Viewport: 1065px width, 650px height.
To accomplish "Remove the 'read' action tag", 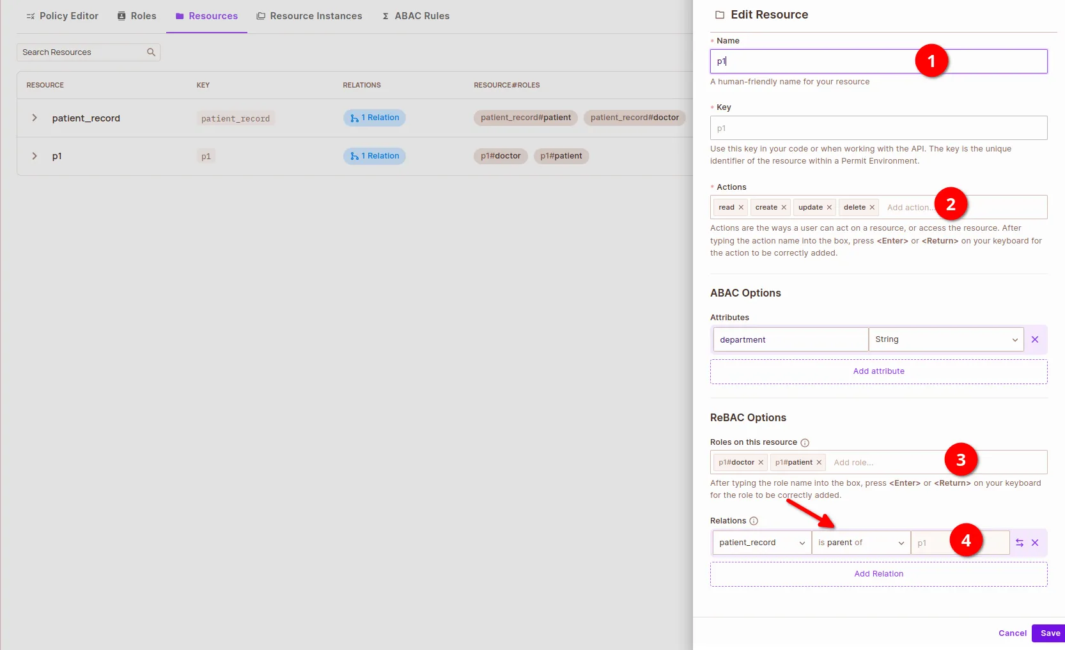I will tap(741, 208).
